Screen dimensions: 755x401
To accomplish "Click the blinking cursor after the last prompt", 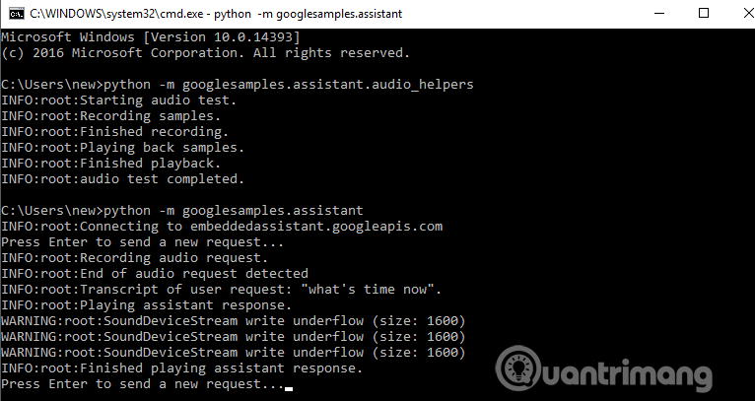I will pyautogui.click(x=289, y=389).
